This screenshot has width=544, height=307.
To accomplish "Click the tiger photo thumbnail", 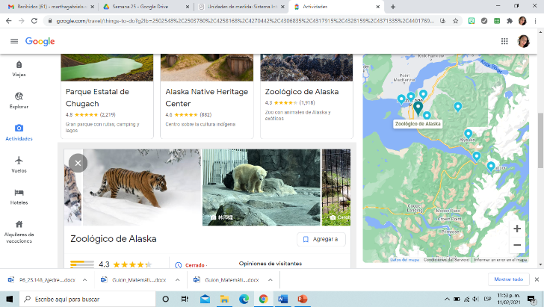I will [x=140, y=187].
